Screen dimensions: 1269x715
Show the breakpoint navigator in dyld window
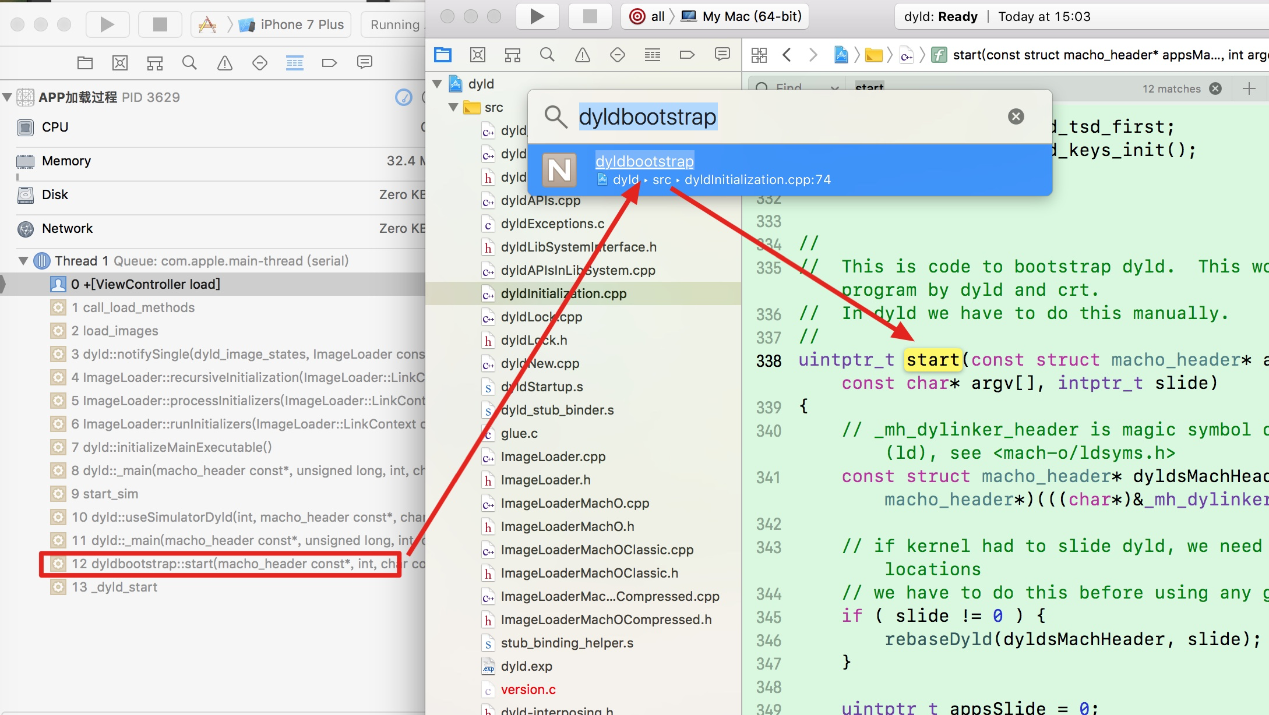(x=687, y=55)
